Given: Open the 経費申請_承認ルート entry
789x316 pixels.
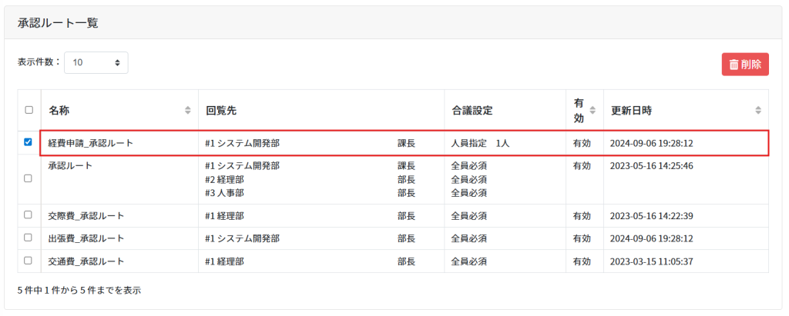Looking at the screenshot, I should (x=90, y=143).
